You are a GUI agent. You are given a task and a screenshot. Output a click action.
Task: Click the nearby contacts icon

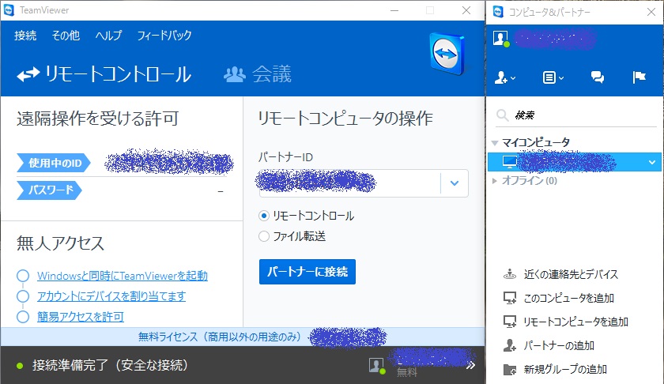click(509, 274)
